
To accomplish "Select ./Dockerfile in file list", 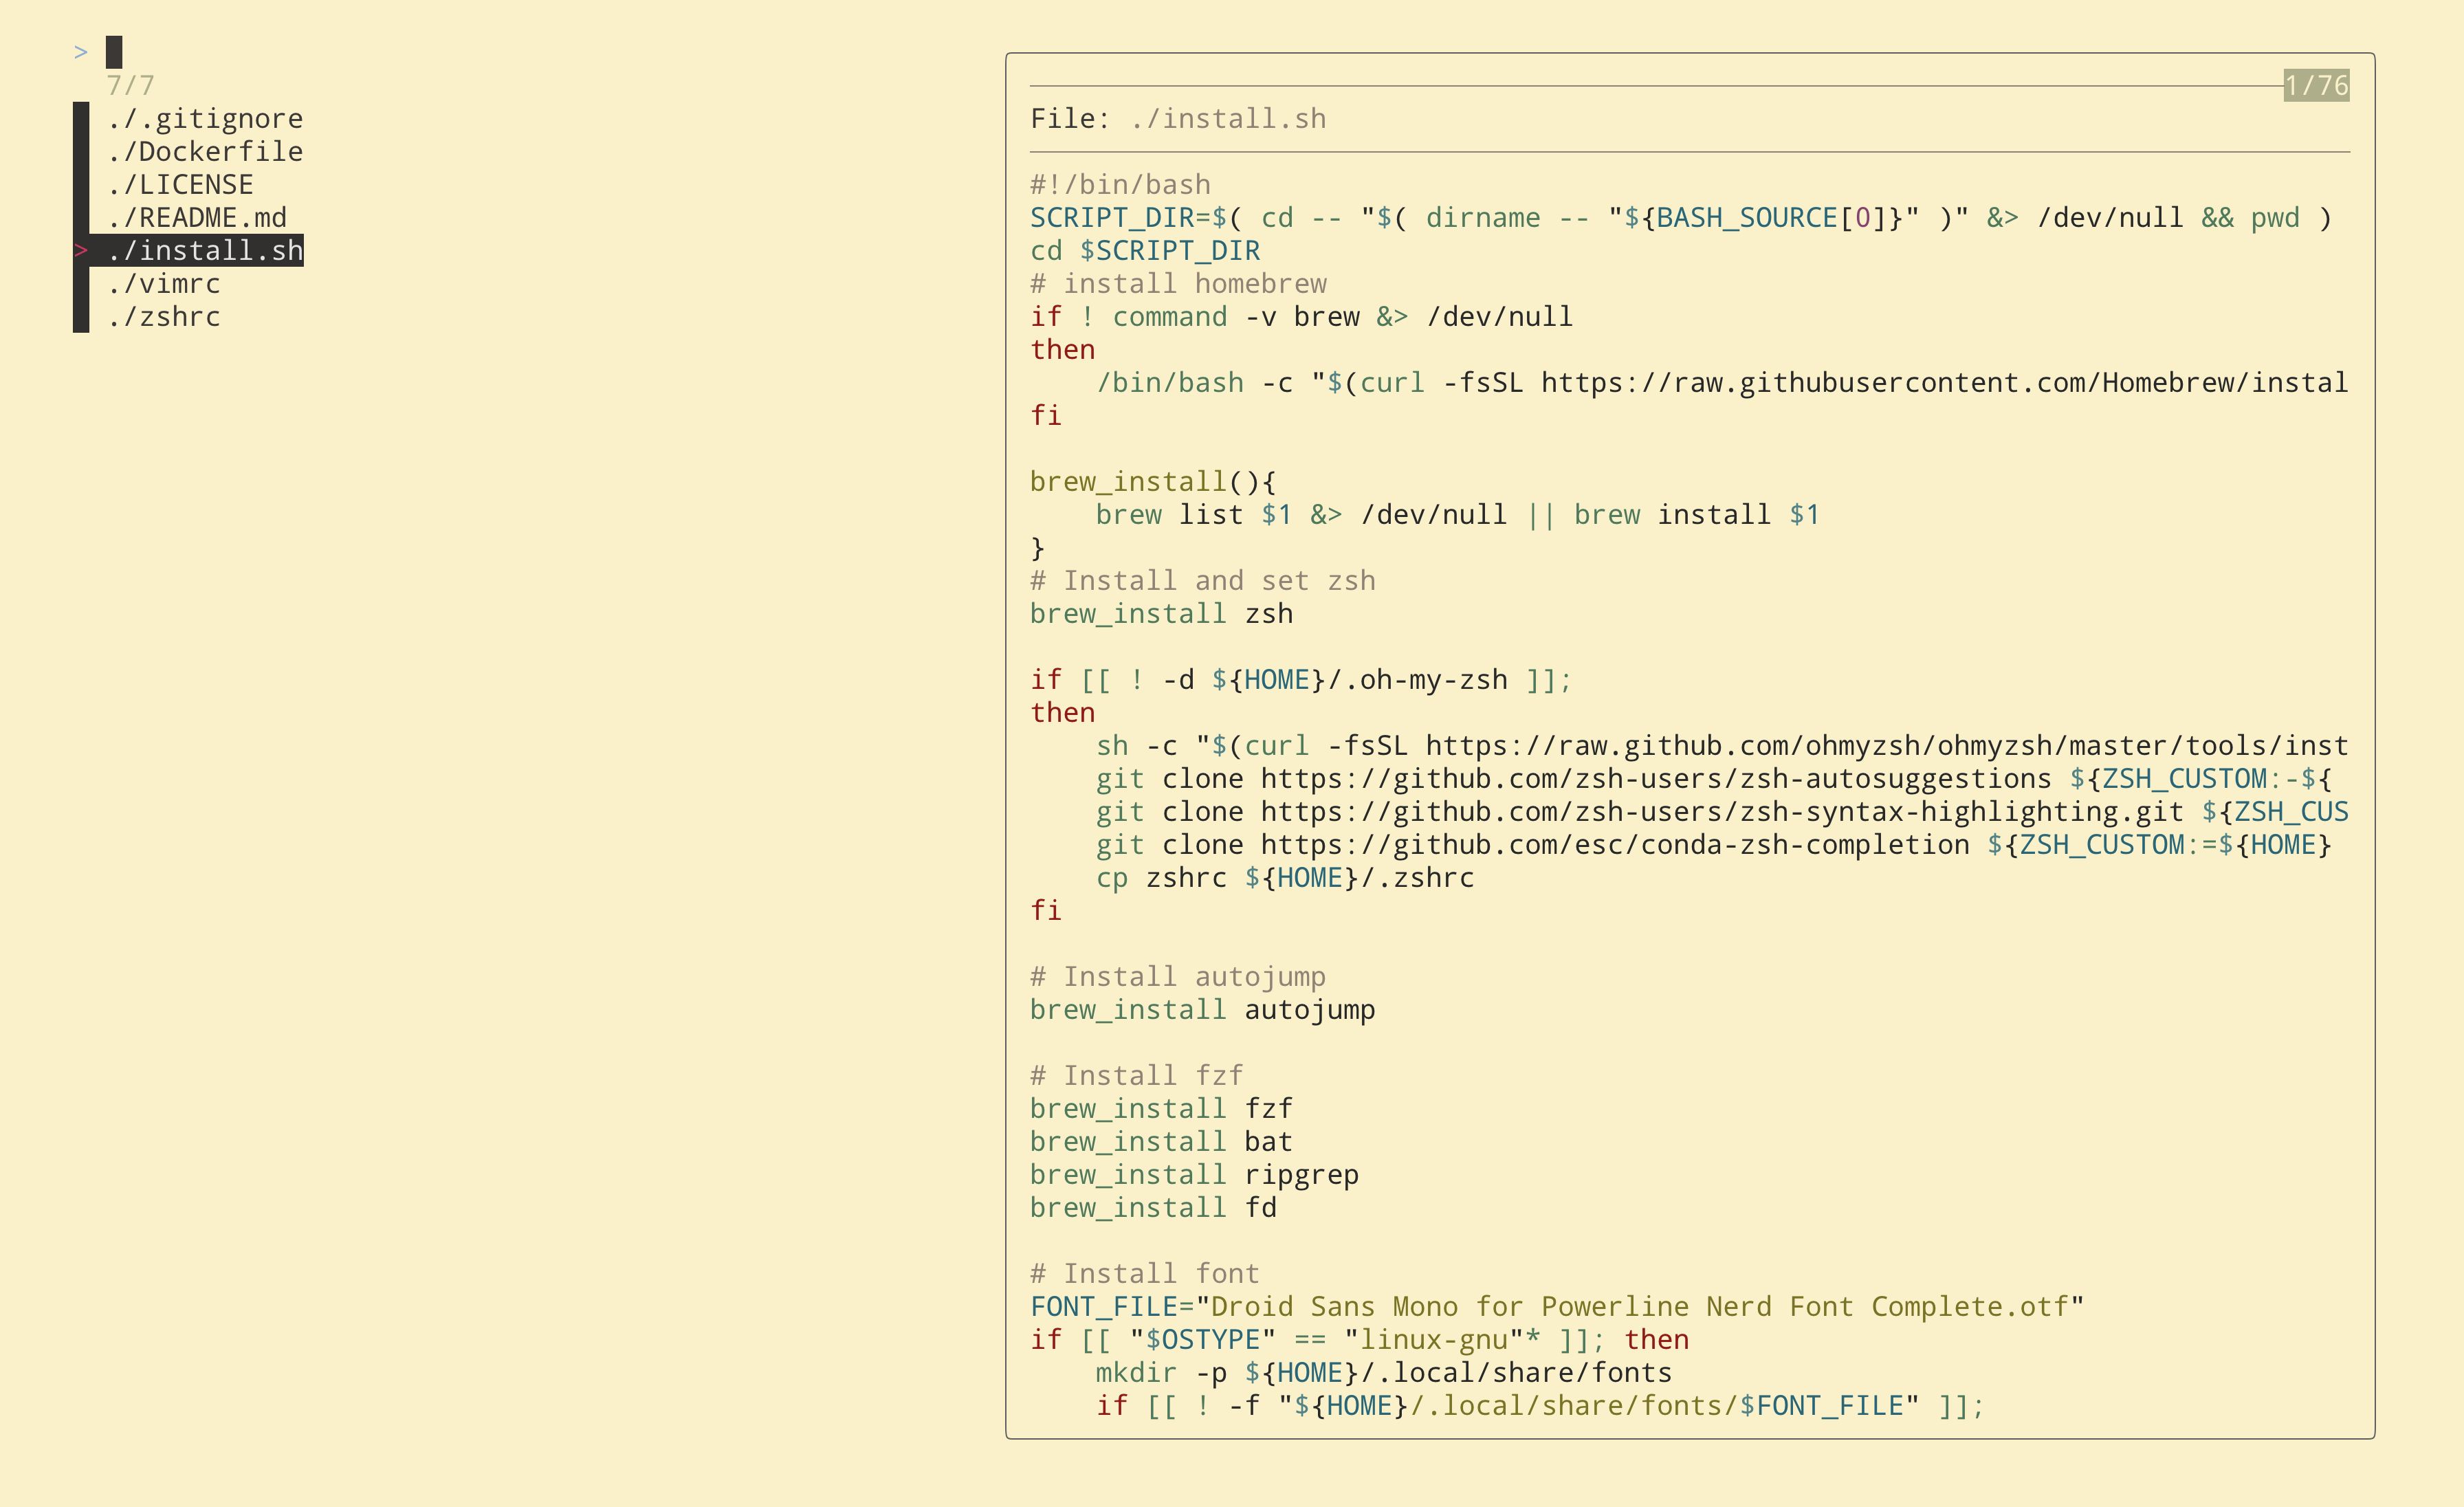I will (x=205, y=152).
